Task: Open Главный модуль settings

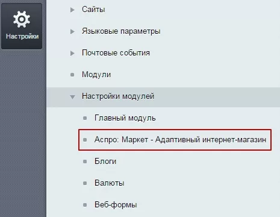Action: tap(125, 118)
